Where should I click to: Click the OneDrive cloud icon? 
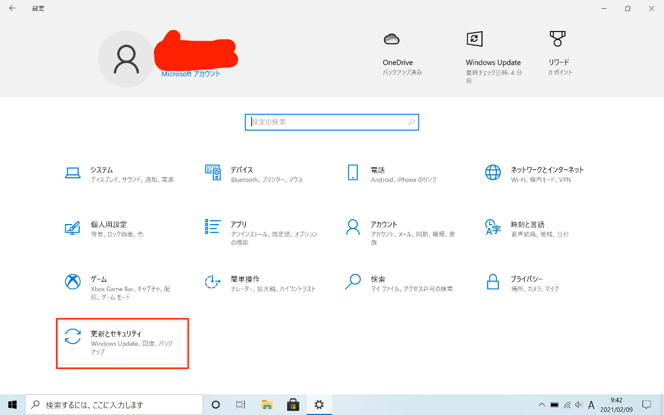click(391, 39)
